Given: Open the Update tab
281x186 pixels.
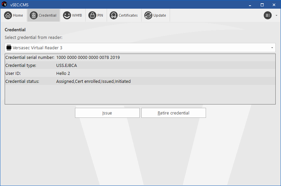Looking at the screenshot, I should [155, 15].
